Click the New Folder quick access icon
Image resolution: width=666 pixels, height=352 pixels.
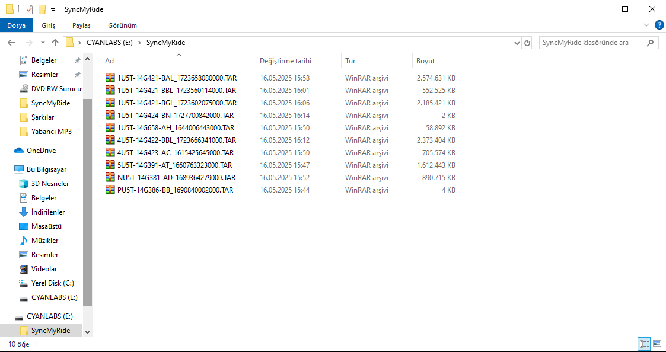[42, 9]
